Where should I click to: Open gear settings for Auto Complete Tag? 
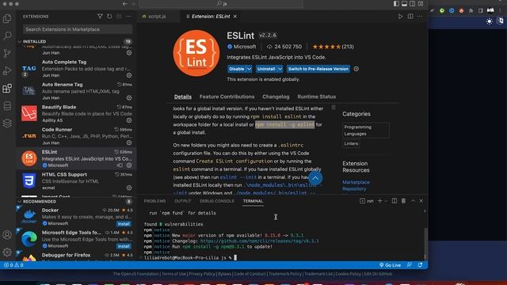(x=129, y=75)
